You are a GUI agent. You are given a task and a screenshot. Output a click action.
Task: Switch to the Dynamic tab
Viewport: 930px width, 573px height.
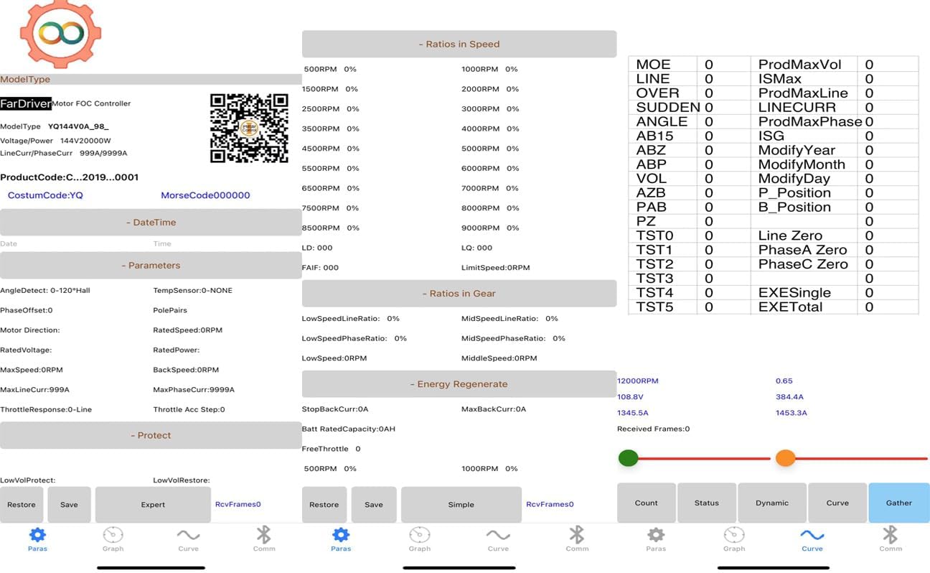772,503
